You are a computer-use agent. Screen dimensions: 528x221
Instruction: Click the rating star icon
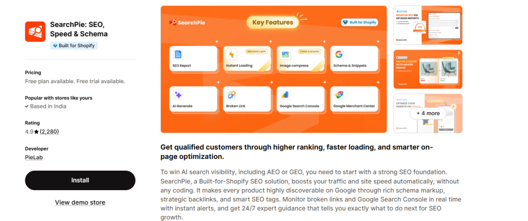pyautogui.click(x=36, y=132)
